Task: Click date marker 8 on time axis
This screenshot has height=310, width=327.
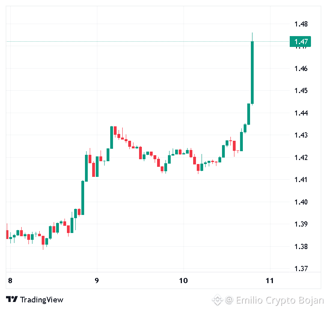Action: pyautogui.click(x=10, y=281)
